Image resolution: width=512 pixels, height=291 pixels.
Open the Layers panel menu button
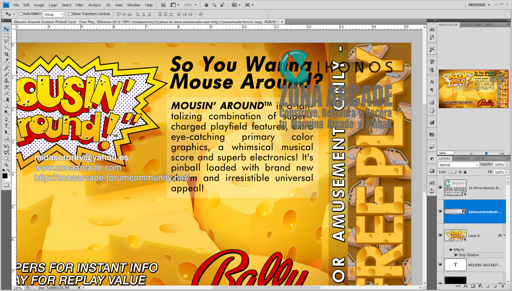pyautogui.click(x=508, y=159)
